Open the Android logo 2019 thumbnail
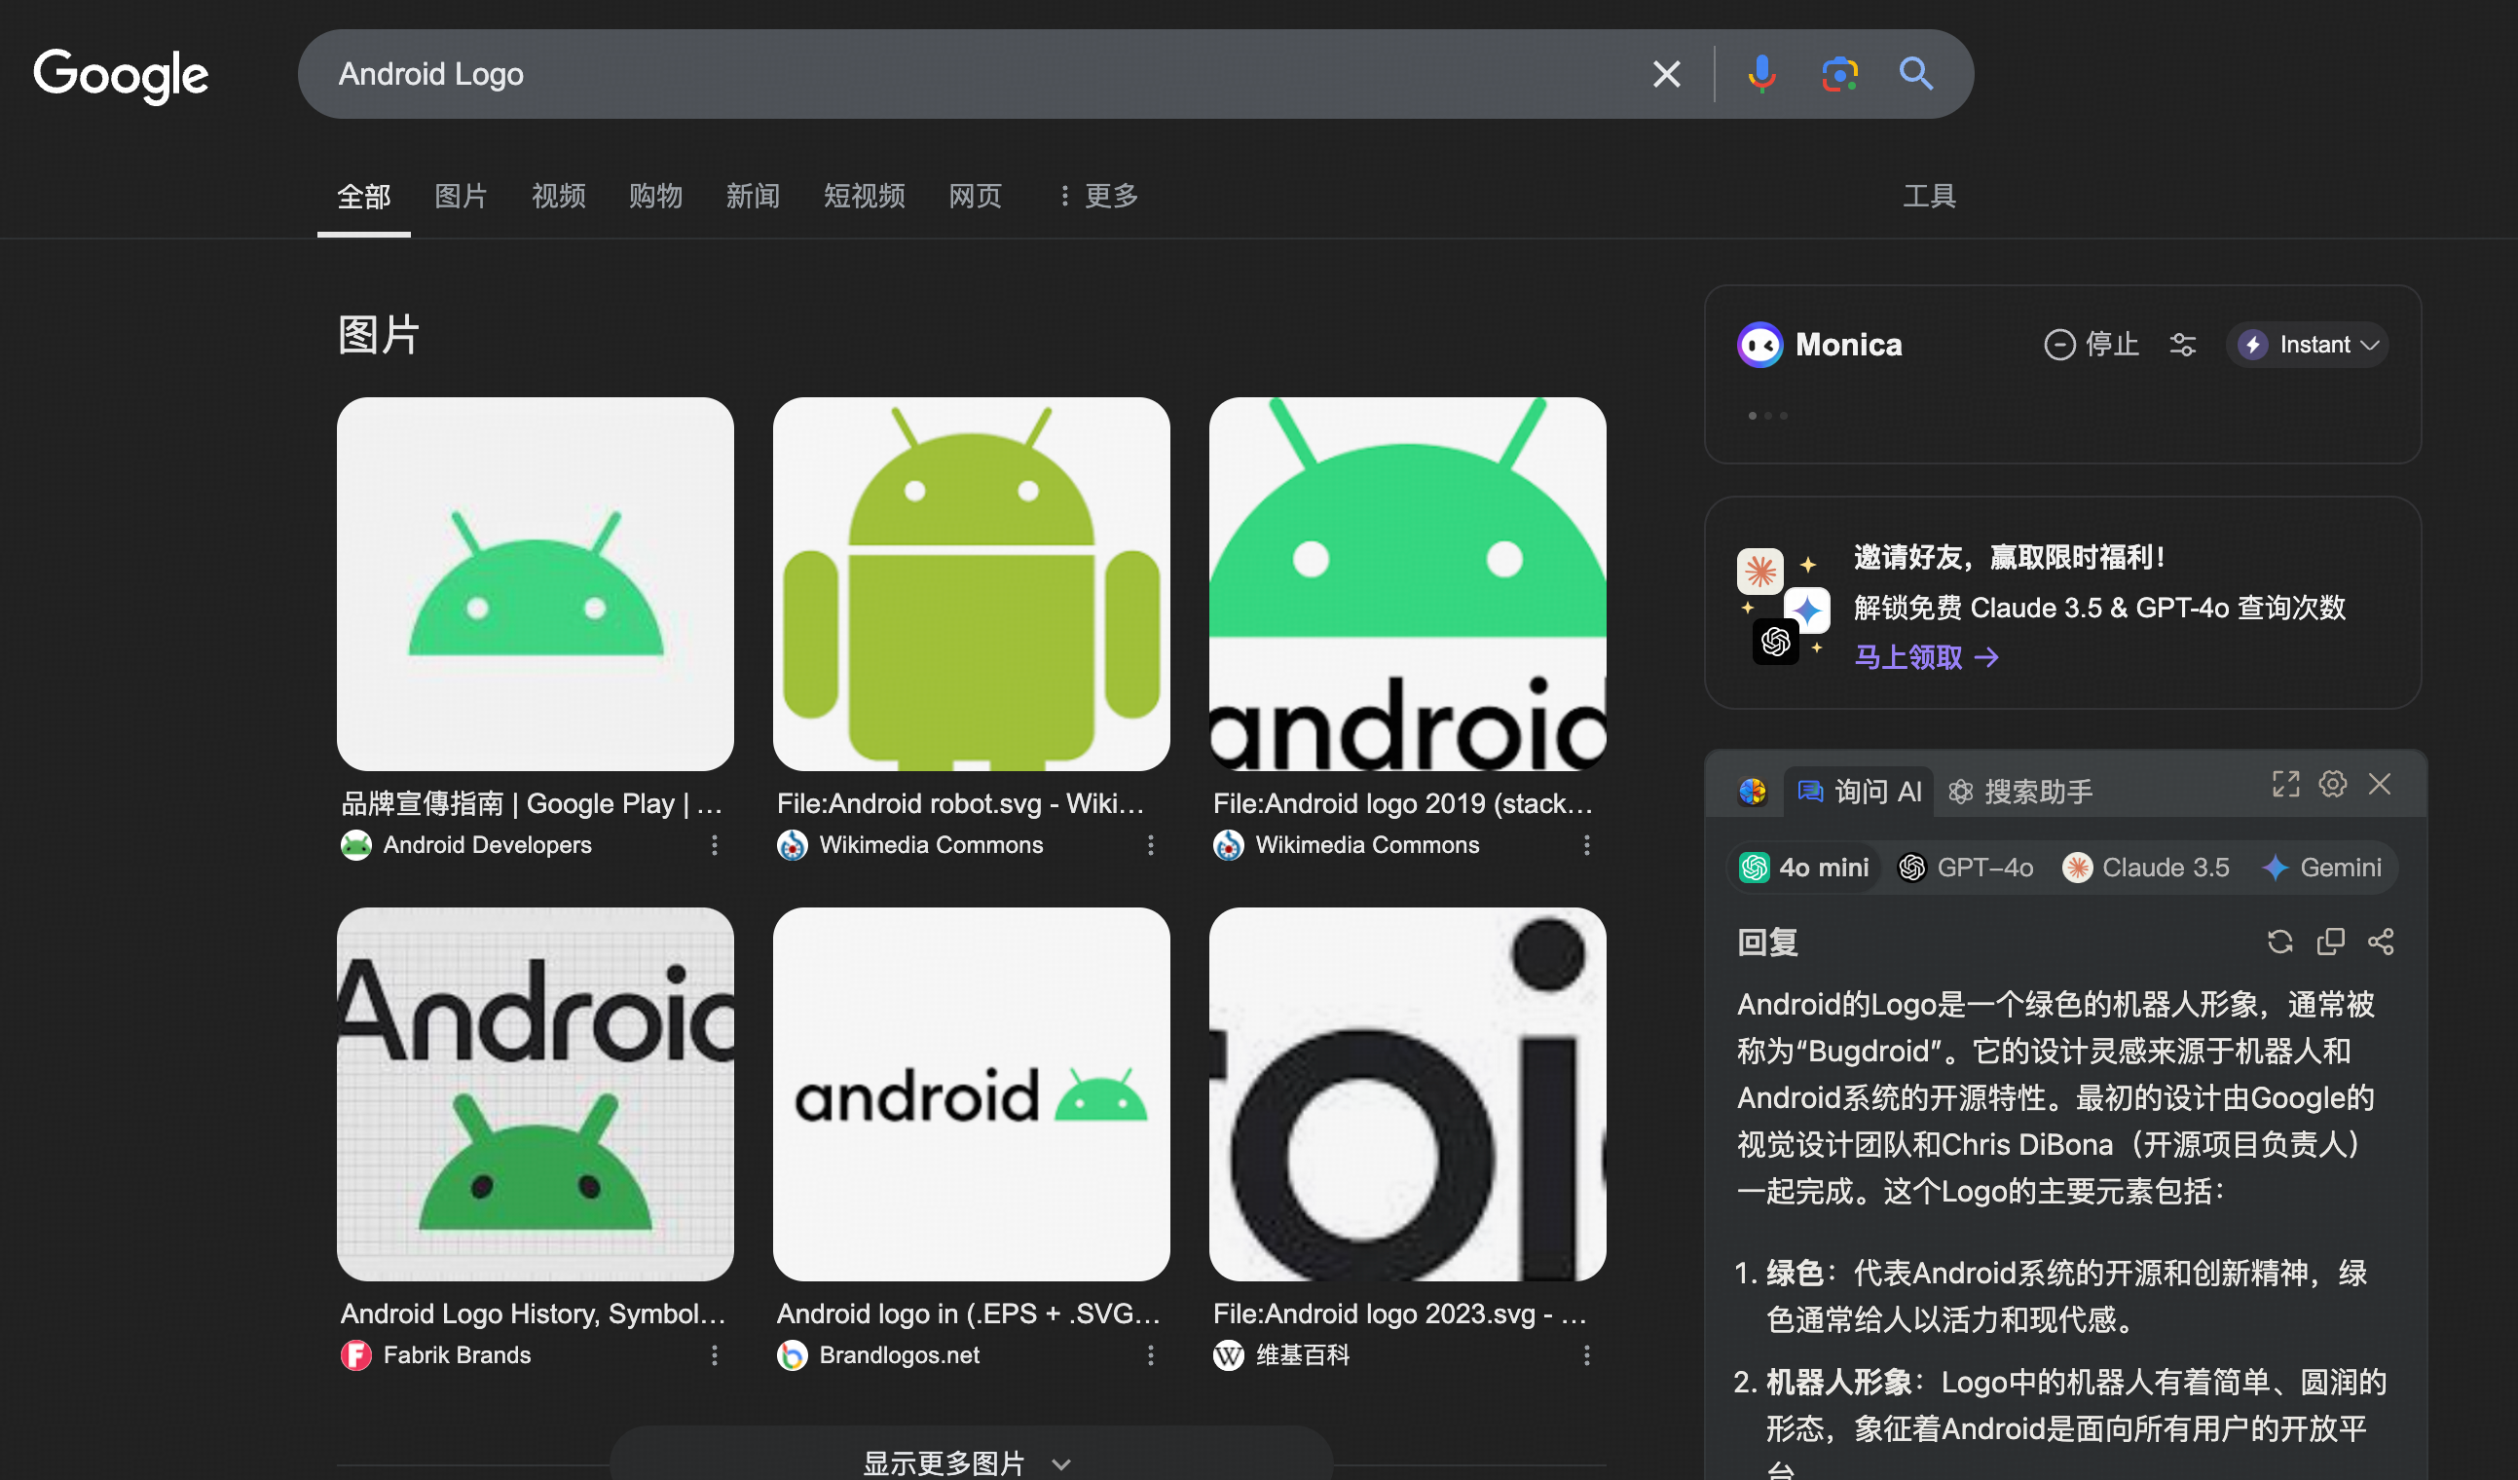 coord(1407,583)
